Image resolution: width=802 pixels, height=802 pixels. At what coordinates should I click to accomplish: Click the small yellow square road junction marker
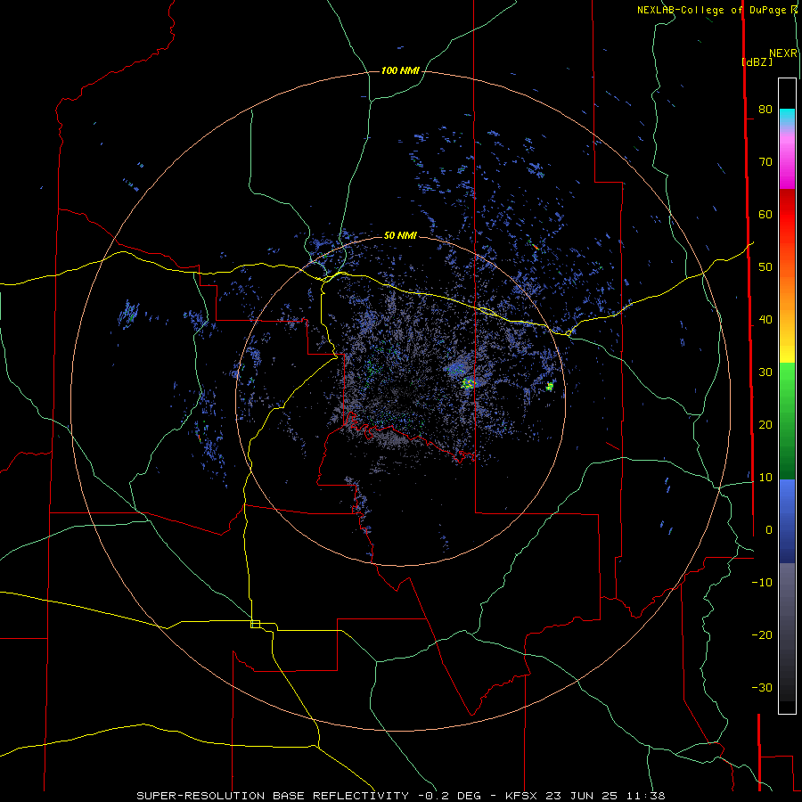pos(255,624)
